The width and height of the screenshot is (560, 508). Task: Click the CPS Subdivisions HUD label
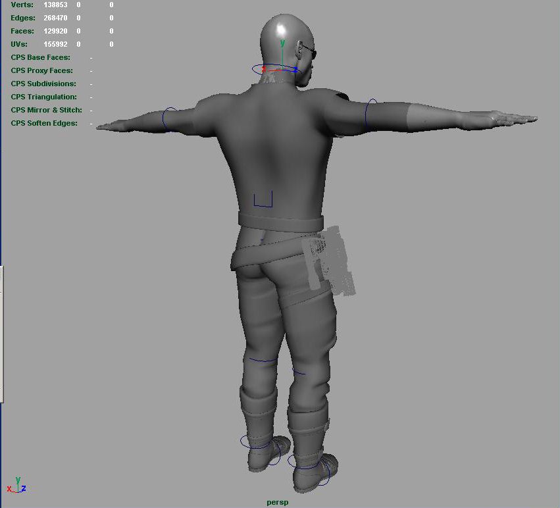point(43,84)
